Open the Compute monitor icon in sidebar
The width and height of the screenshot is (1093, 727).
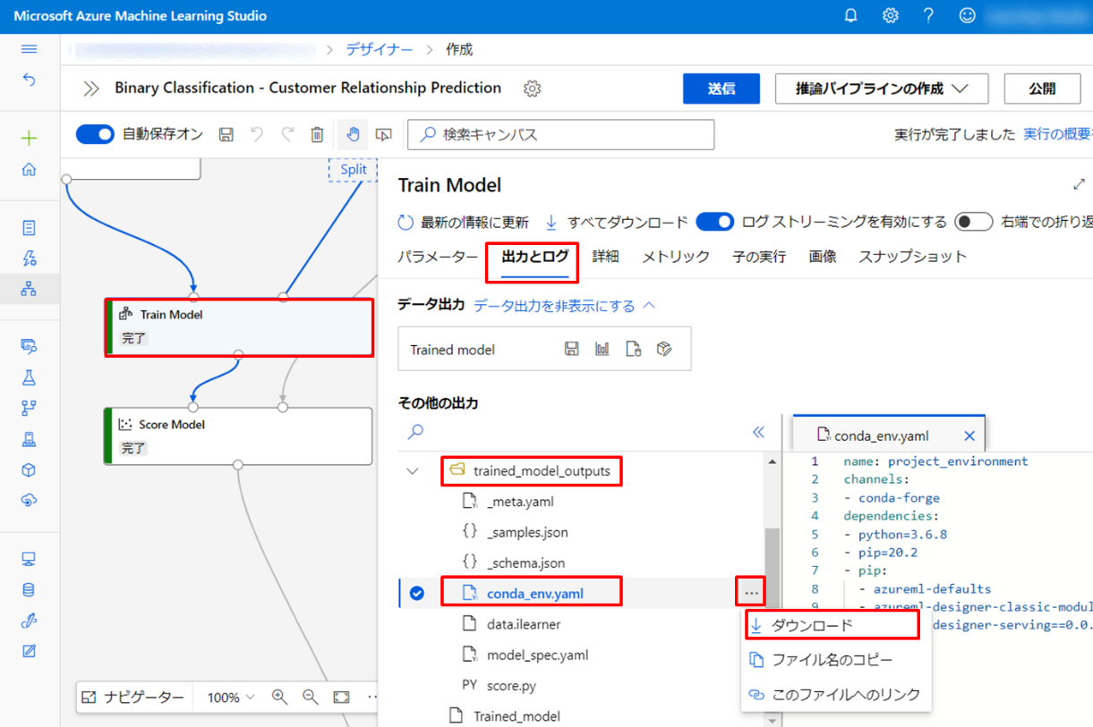point(29,560)
